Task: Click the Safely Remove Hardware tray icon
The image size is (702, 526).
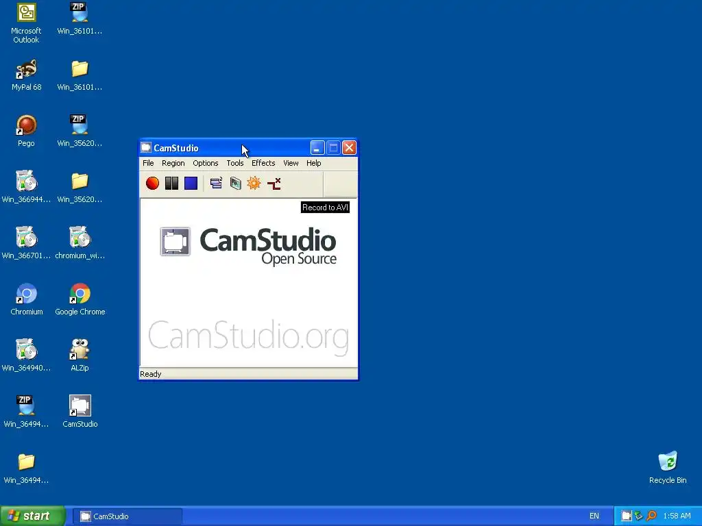Action: [x=638, y=516]
